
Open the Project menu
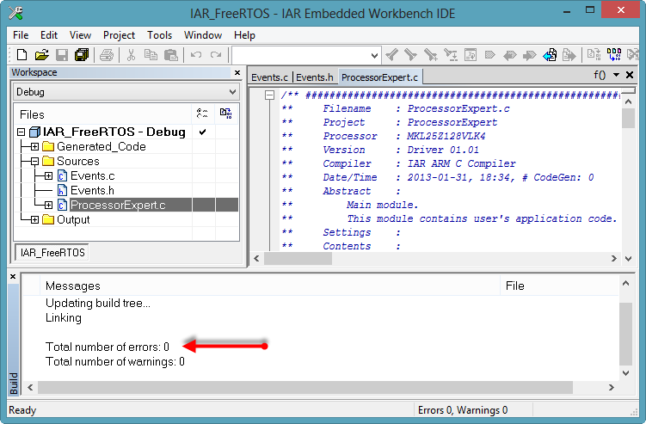coord(119,35)
